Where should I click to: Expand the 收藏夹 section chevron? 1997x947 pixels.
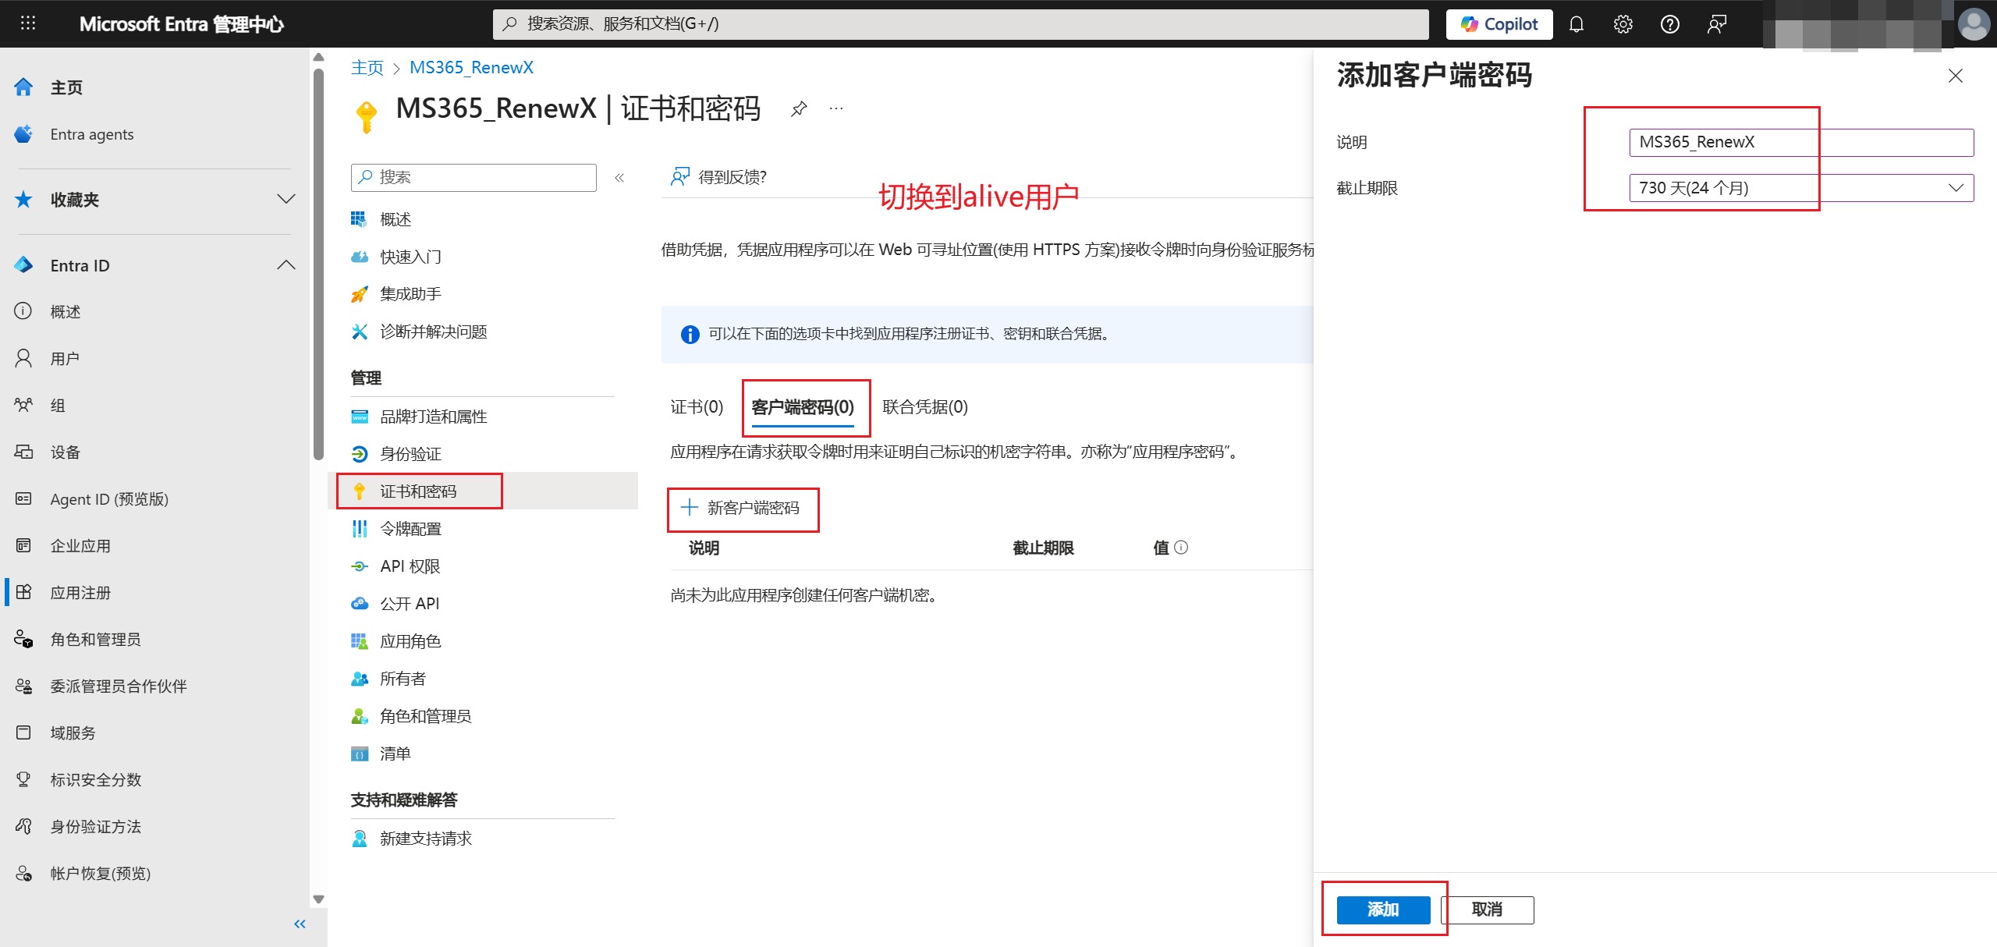click(286, 199)
